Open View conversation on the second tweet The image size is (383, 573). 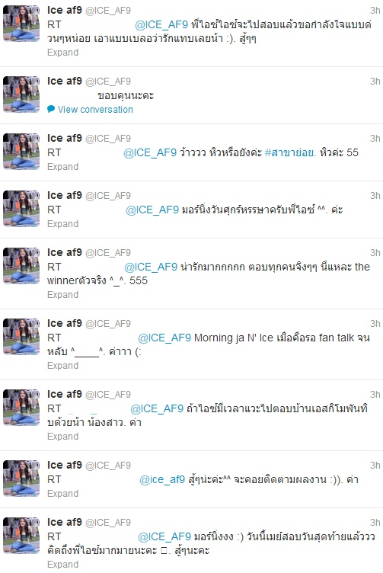(95, 109)
